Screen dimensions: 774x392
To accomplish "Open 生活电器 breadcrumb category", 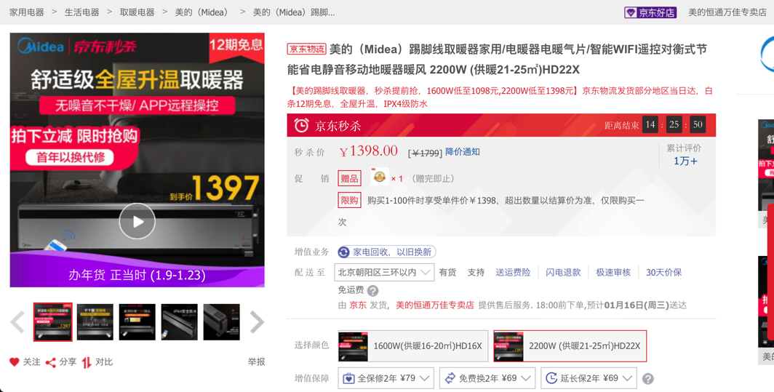I will [x=82, y=12].
